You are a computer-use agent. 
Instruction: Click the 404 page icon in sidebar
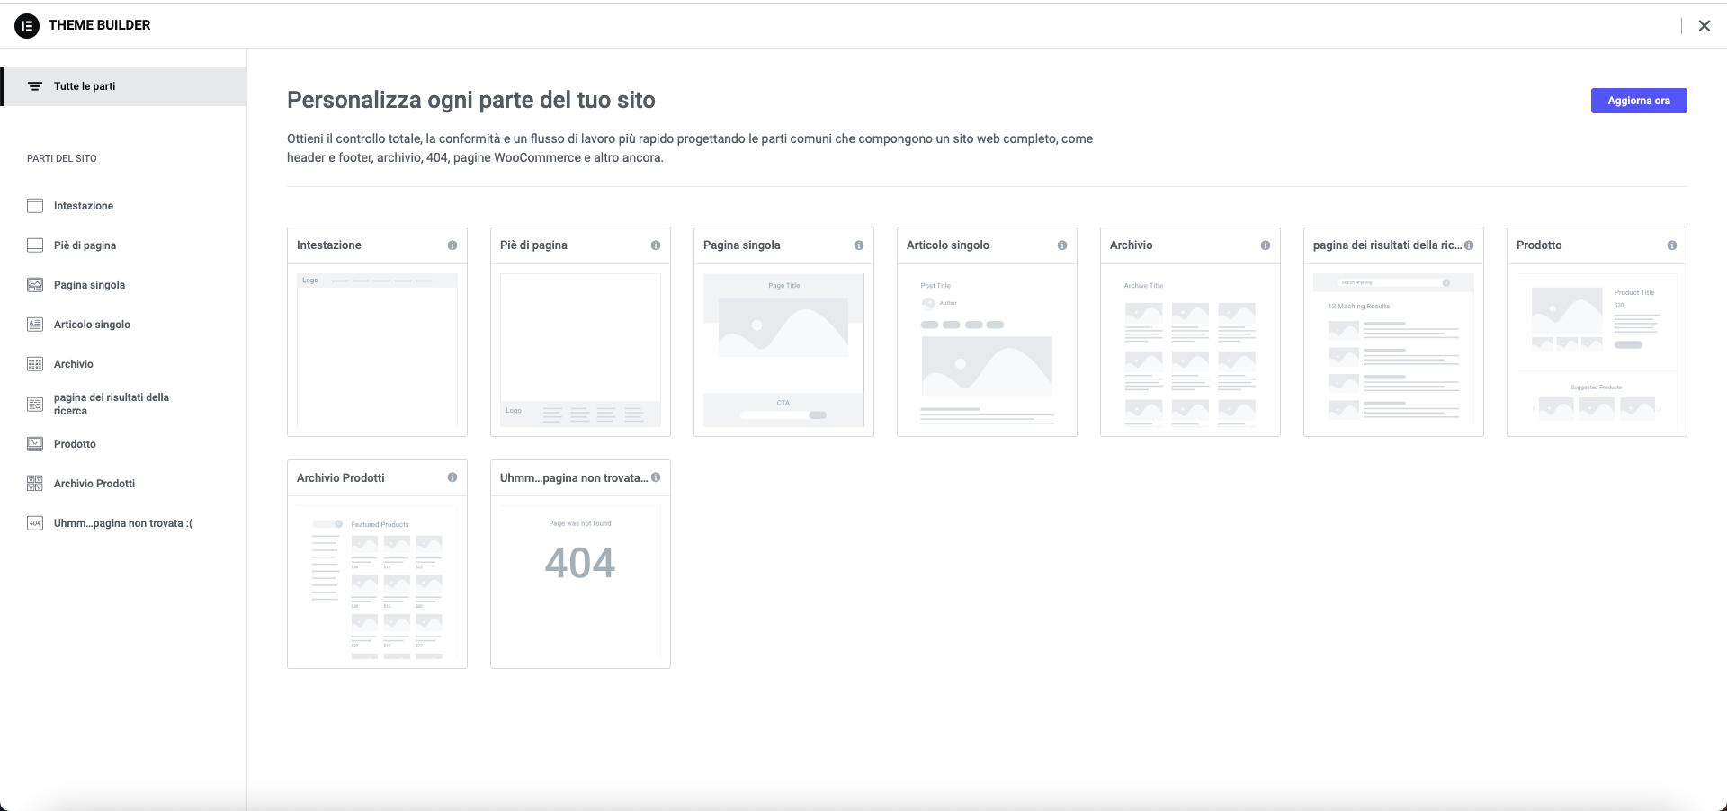coord(35,523)
